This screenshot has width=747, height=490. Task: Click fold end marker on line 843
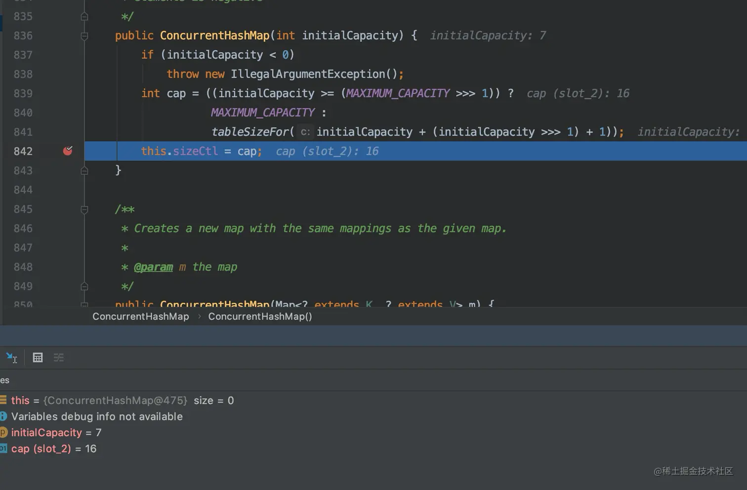click(84, 171)
